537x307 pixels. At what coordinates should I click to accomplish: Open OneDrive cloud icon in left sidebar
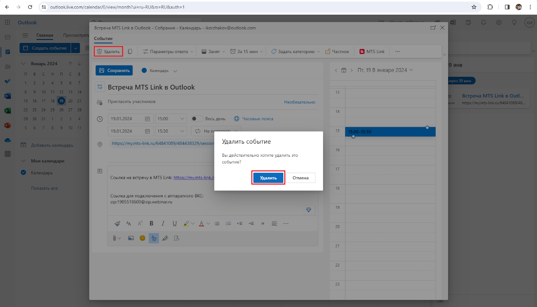point(8,140)
